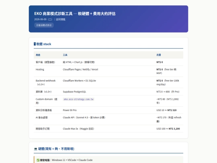Screen dimensions: 217x163
Task: Click the NT$ 0 → 800 fee cell
Action: coord(168,92)
